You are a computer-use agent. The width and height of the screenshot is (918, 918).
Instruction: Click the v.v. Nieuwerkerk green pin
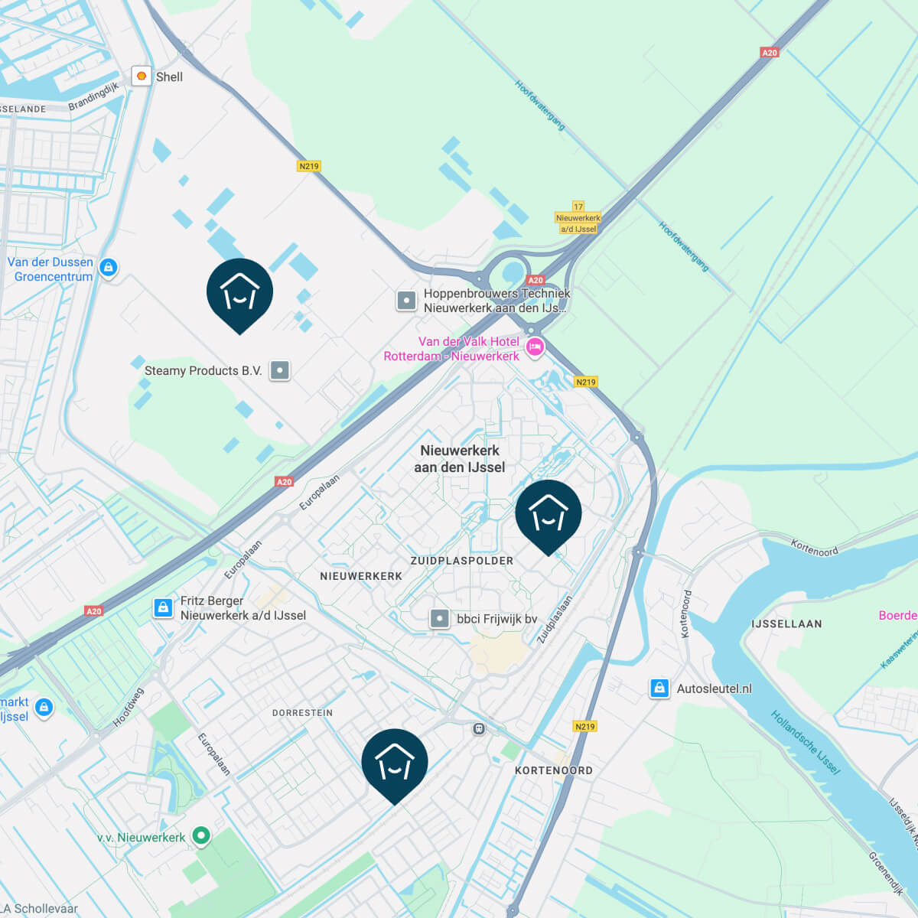[x=201, y=836]
